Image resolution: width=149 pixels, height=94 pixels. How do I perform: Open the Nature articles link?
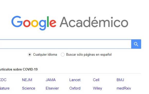5,88
